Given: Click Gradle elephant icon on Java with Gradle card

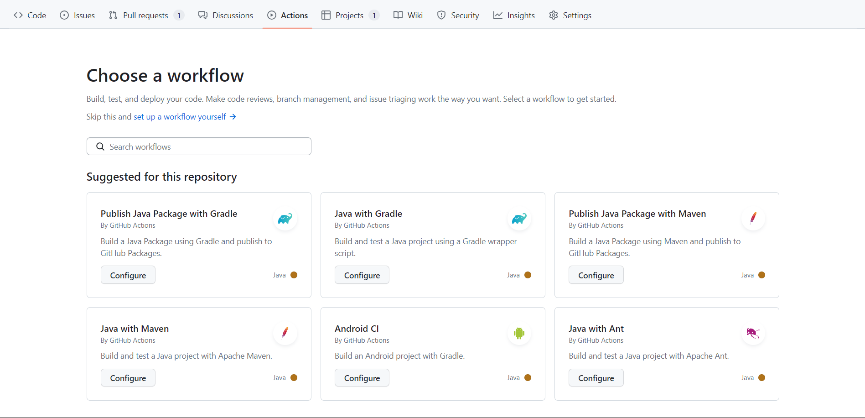Looking at the screenshot, I should tap(519, 219).
